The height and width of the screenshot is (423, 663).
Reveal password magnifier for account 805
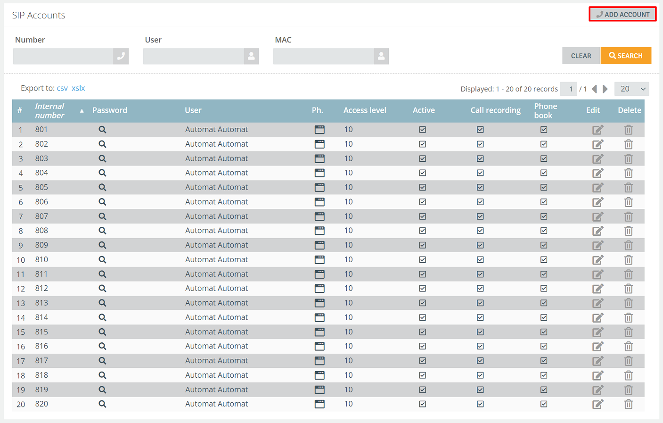pyautogui.click(x=102, y=188)
